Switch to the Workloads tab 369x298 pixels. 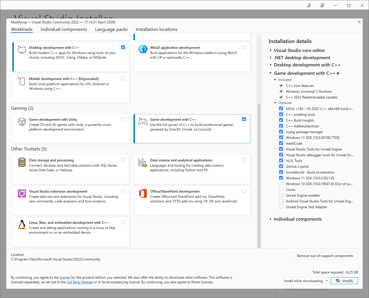click(x=22, y=29)
